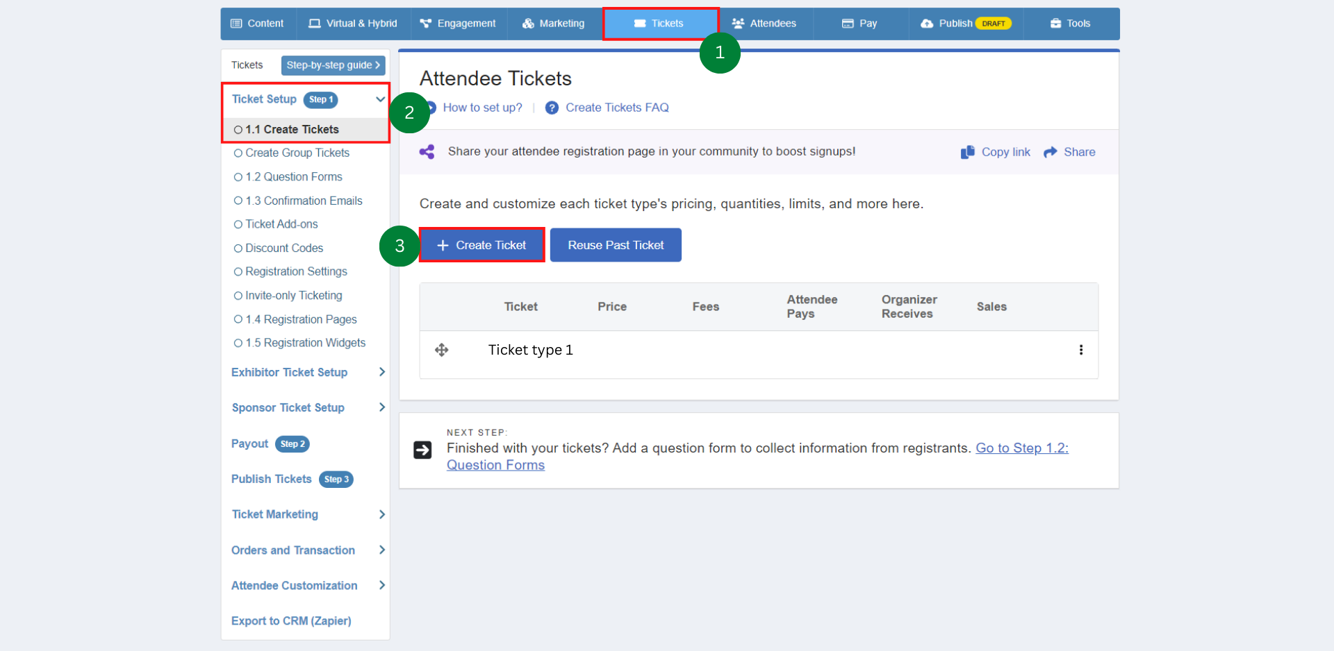
Task: Open the Marketing tab
Action: click(x=553, y=23)
